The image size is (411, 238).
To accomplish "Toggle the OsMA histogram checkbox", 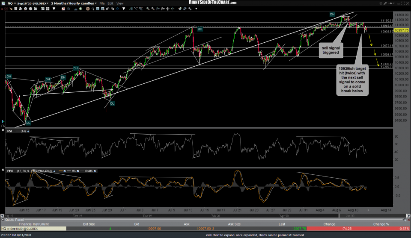I will click(x=95, y=171).
